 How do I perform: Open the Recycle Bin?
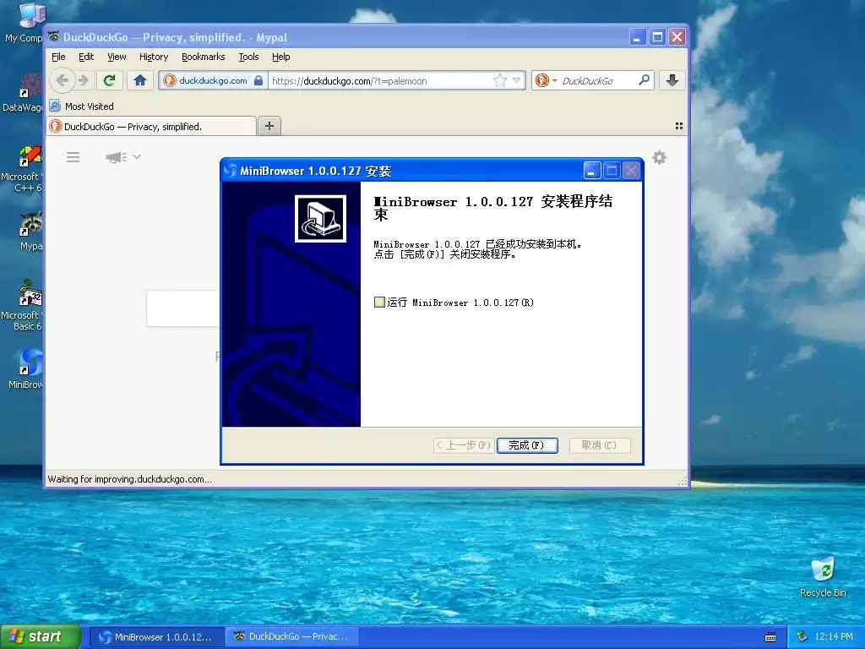click(x=823, y=577)
